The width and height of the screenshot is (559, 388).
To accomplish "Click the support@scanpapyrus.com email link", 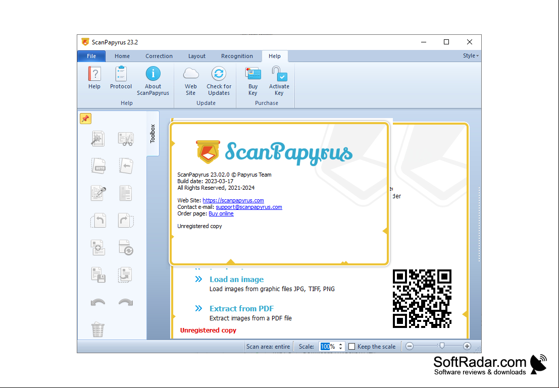I will (249, 207).
